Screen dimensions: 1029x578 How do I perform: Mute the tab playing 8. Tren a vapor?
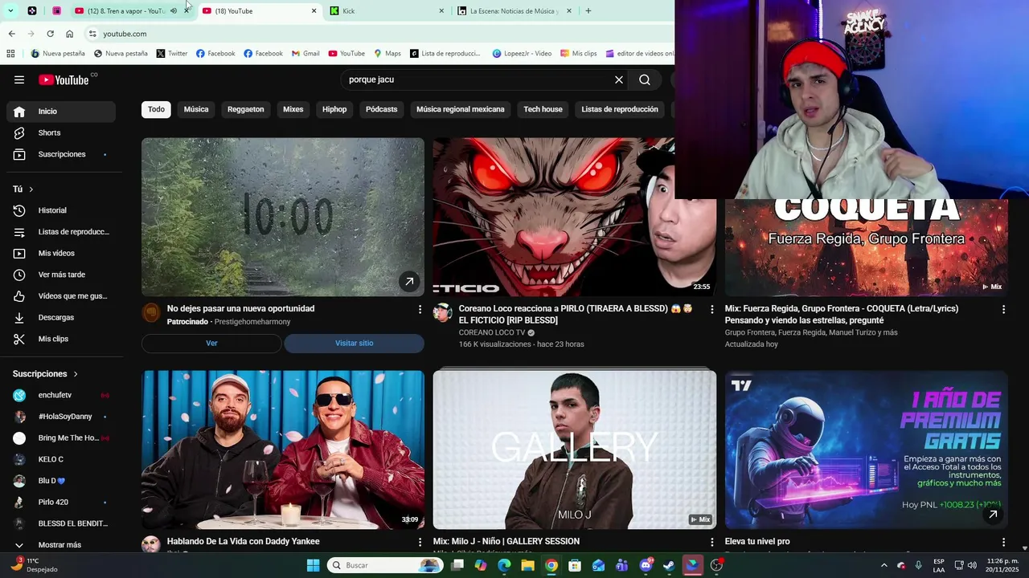pos(173,11)
